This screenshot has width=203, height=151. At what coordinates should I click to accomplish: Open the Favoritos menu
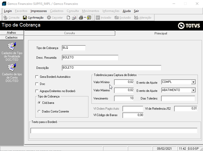click(21, 11)
